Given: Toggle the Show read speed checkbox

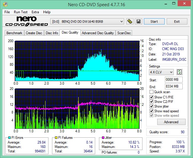Looking at the screenshot, I should (x=151, y=111).
